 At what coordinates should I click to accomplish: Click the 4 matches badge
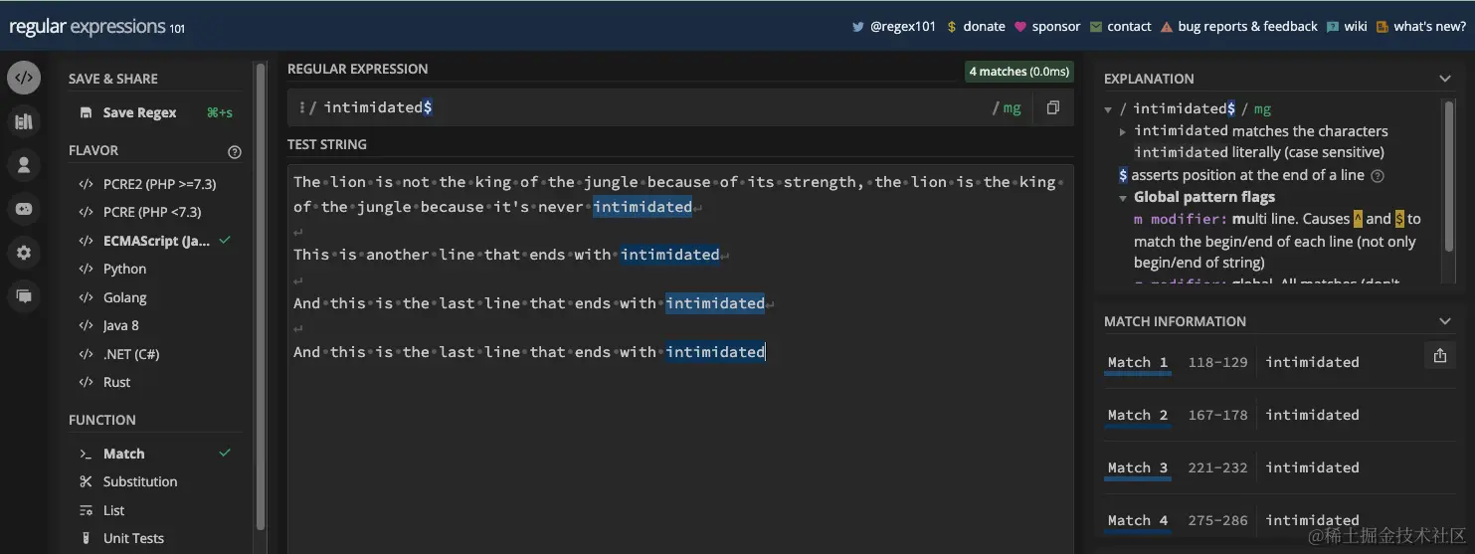click(1019, 72)
